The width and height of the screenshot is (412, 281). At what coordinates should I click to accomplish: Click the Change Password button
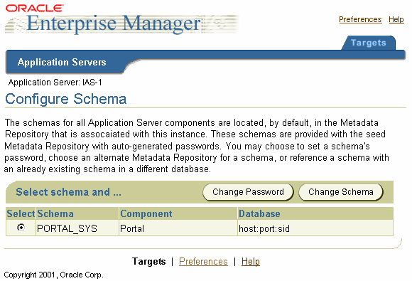[x=248, y=192]
